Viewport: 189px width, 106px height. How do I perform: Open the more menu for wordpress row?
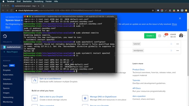pos(178,51)
